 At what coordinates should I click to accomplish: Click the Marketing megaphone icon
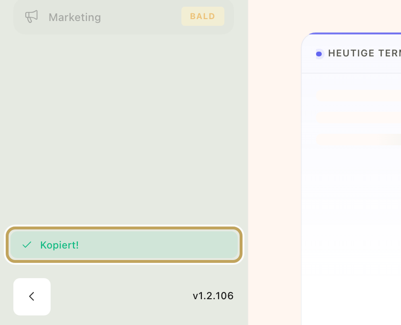[32, 17]
